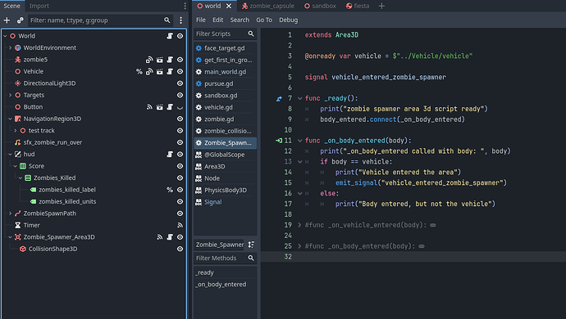Screen dimensions: 566x319
Task: Toggle visibility of ZombieSpawnPath
Action: point(180,213)
